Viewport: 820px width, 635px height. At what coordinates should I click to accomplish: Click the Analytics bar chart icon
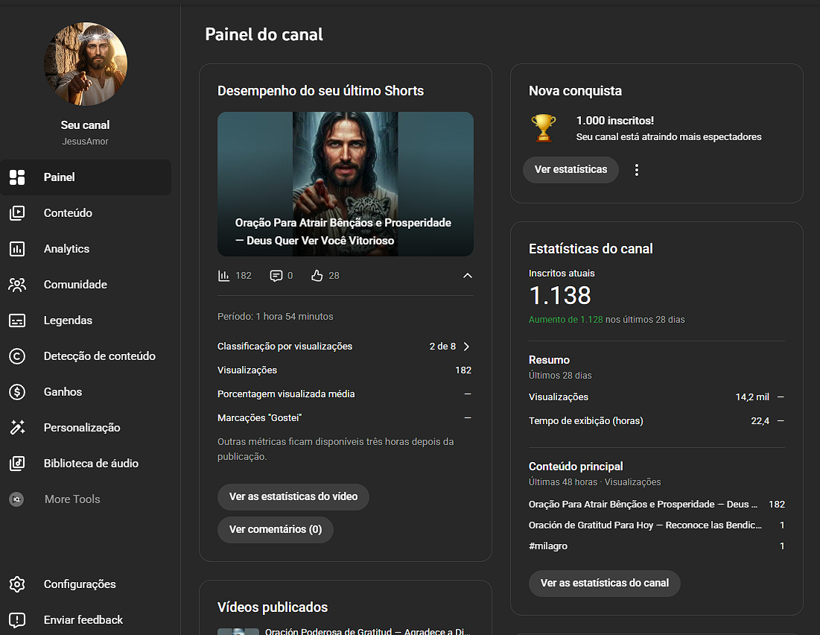point(16,249)
